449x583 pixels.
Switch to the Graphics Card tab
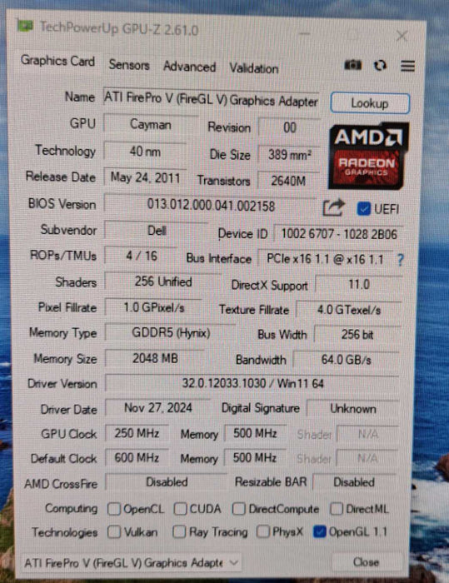click(x=57, y=61)
